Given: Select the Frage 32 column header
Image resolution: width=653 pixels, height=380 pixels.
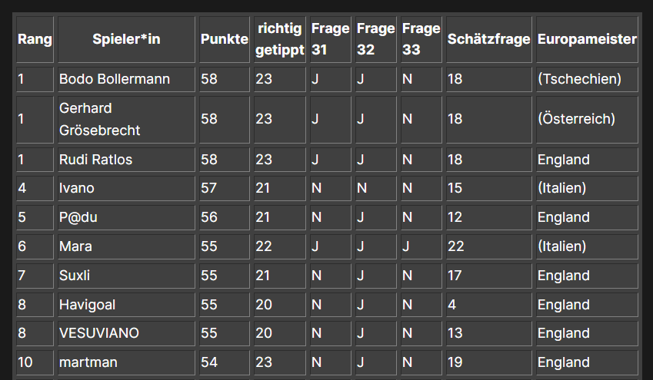Looking at the screenshot, I should coord(375,39).
